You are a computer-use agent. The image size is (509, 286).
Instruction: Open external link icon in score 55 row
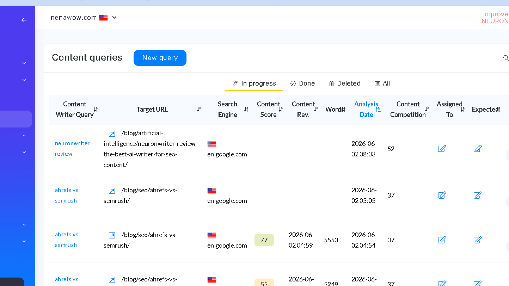[x=112, y=280]
